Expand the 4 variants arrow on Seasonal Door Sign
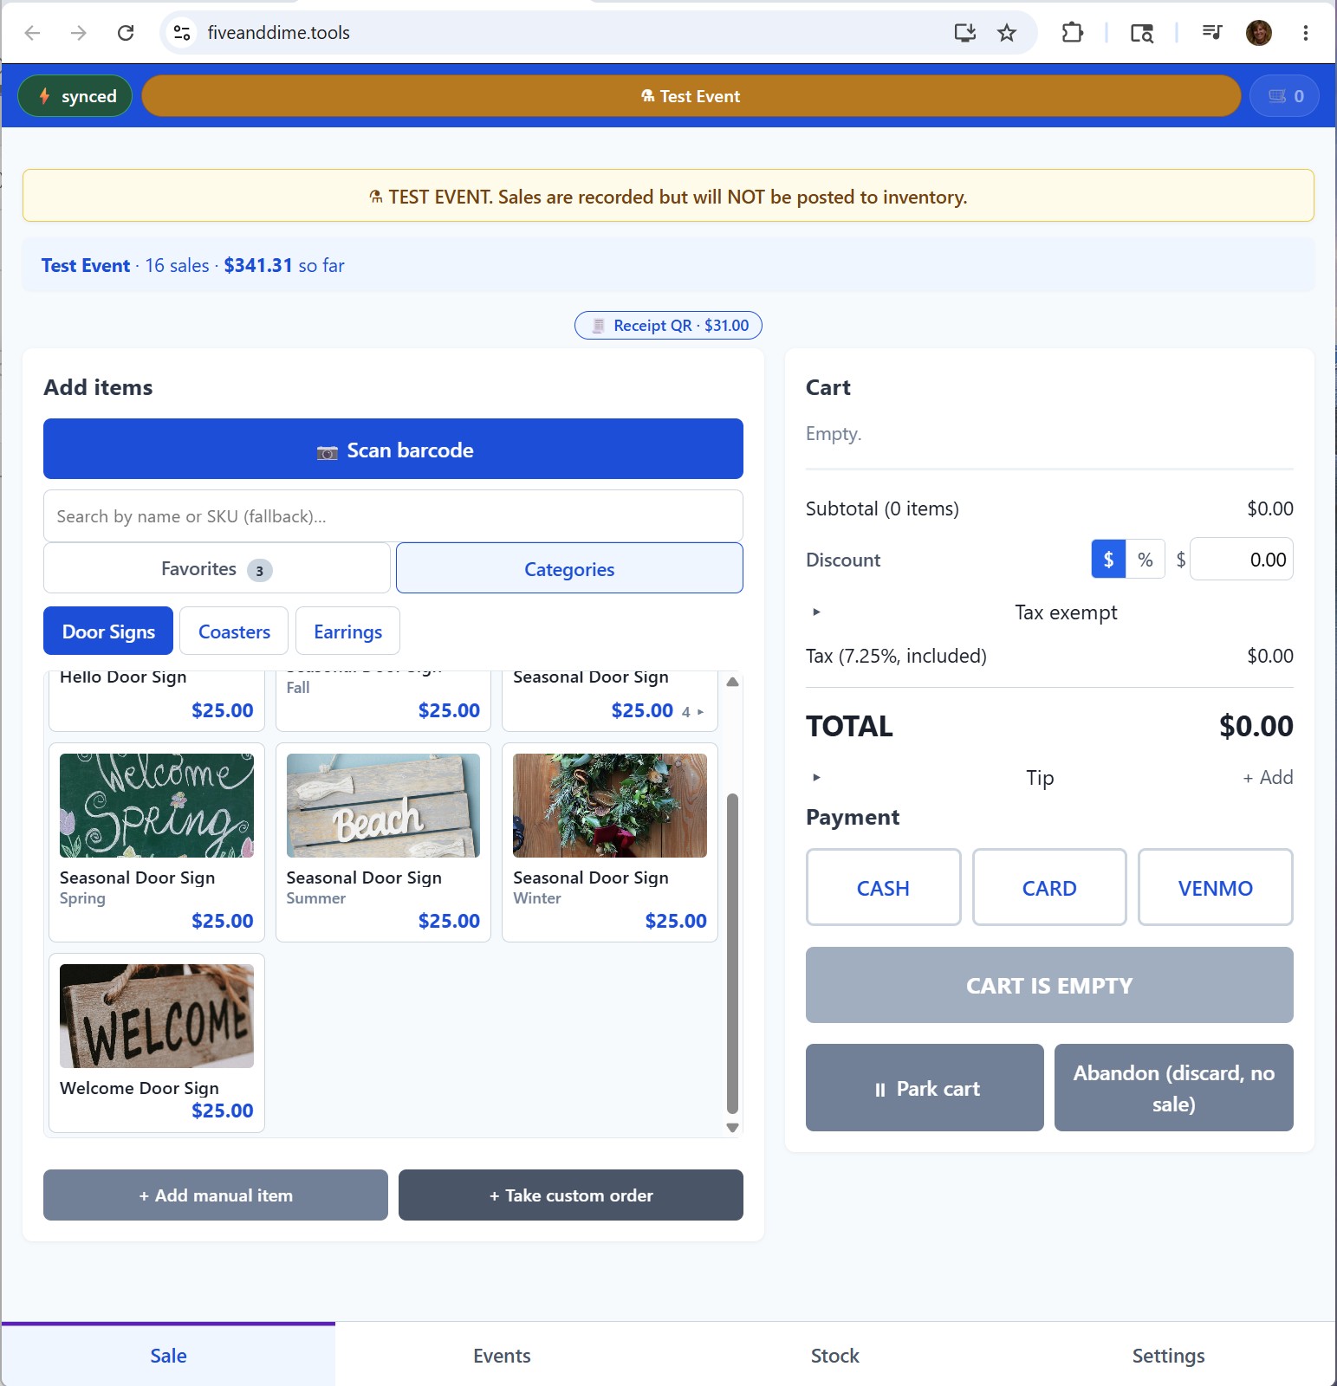 point(693,712)
